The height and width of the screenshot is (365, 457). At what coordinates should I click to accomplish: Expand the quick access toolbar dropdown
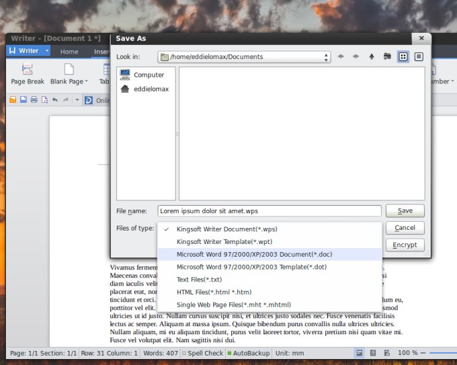77,100
